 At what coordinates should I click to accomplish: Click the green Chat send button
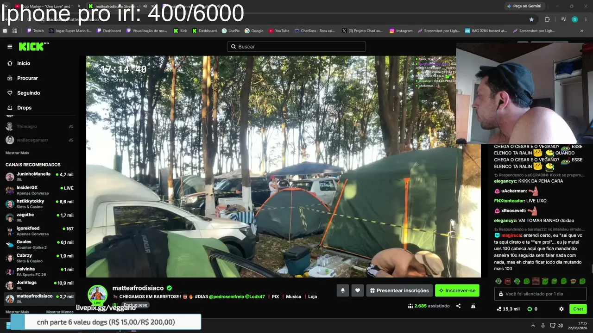pyautogui.click(x=578, y=309)
